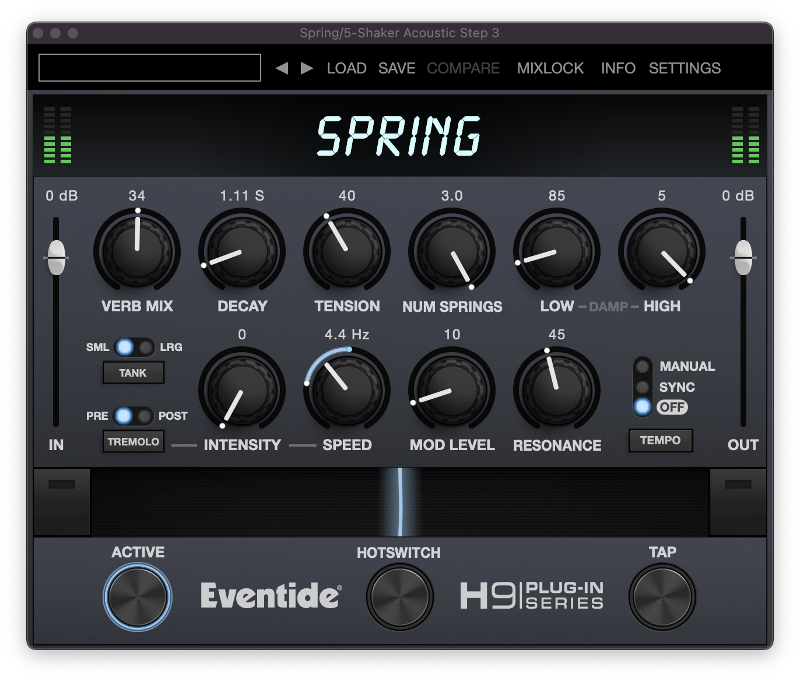The height and width of the screenshot is (681, 800).
Task: Toggle Mixlock in the top bar
Action: 550,68
